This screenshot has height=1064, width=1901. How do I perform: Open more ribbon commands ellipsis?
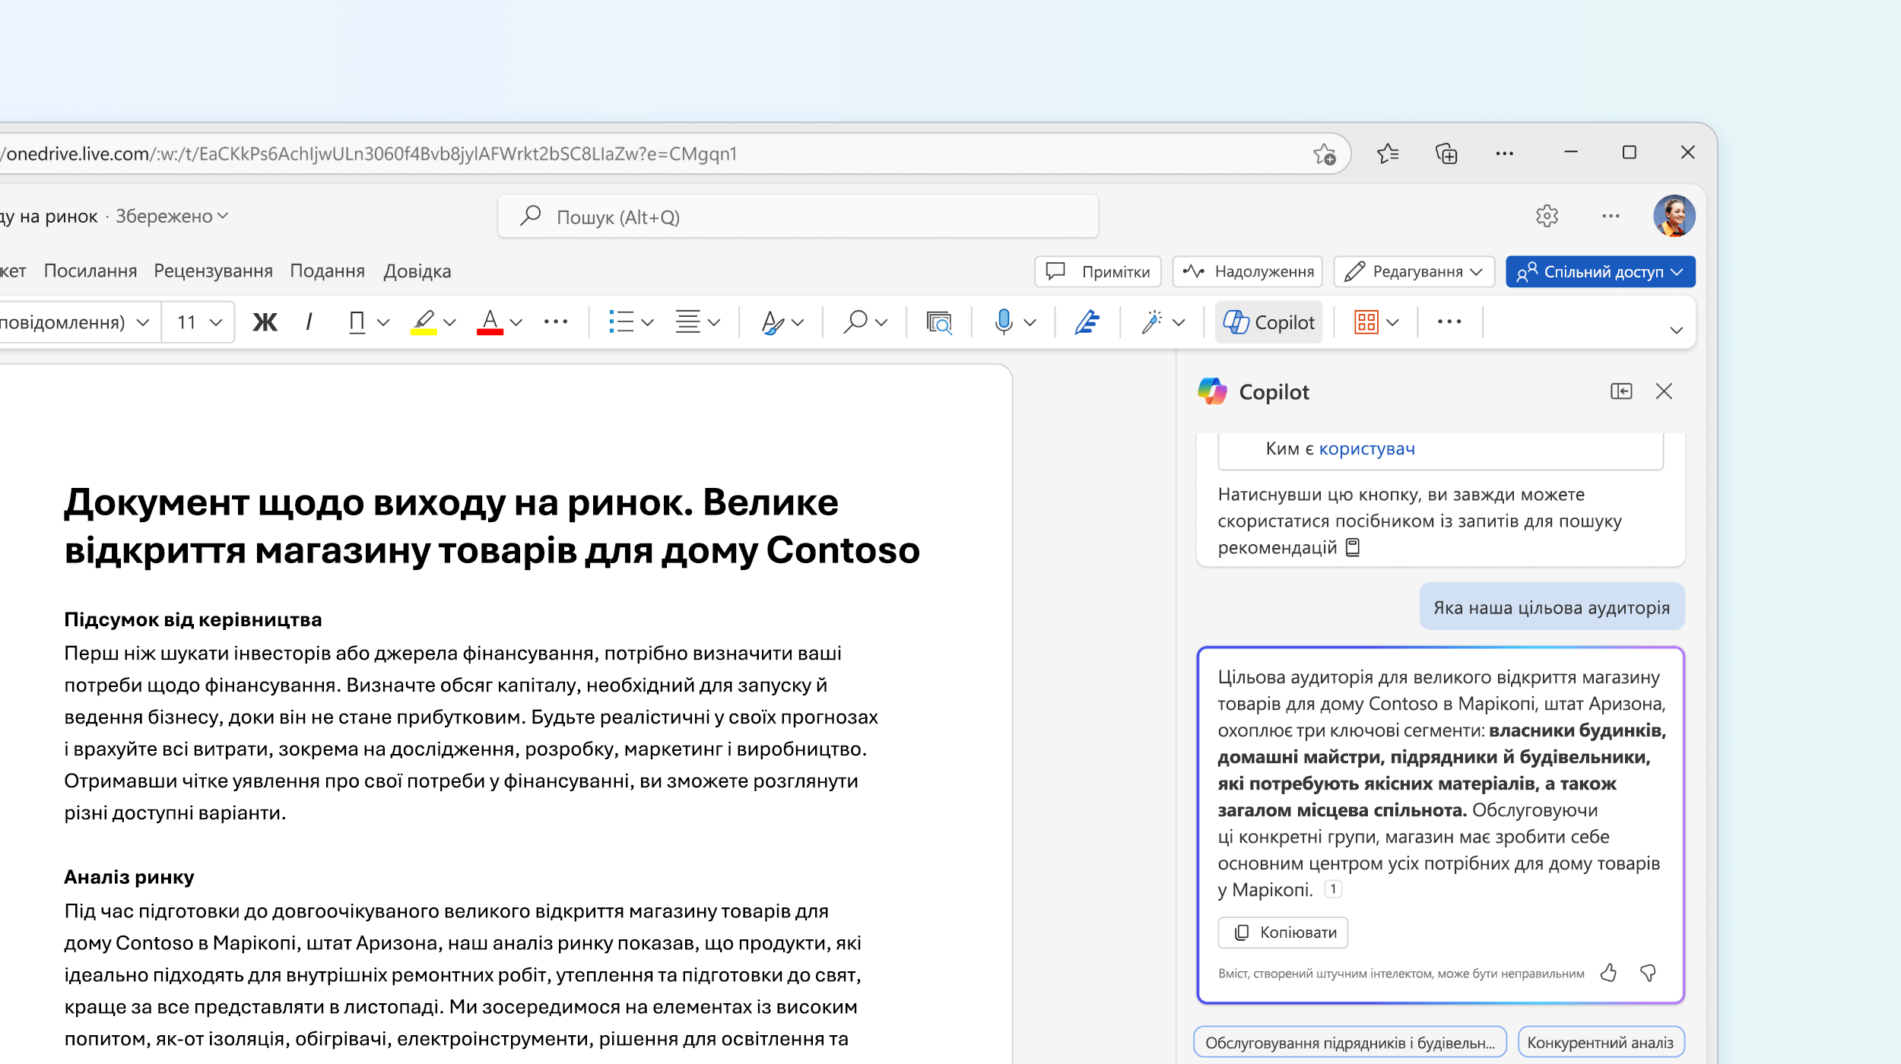pos(1449,322)
